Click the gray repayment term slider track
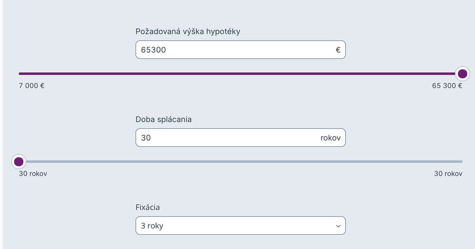Image resolution: width=475 pixels, height=249 pixels. click(x=237, y=161)
